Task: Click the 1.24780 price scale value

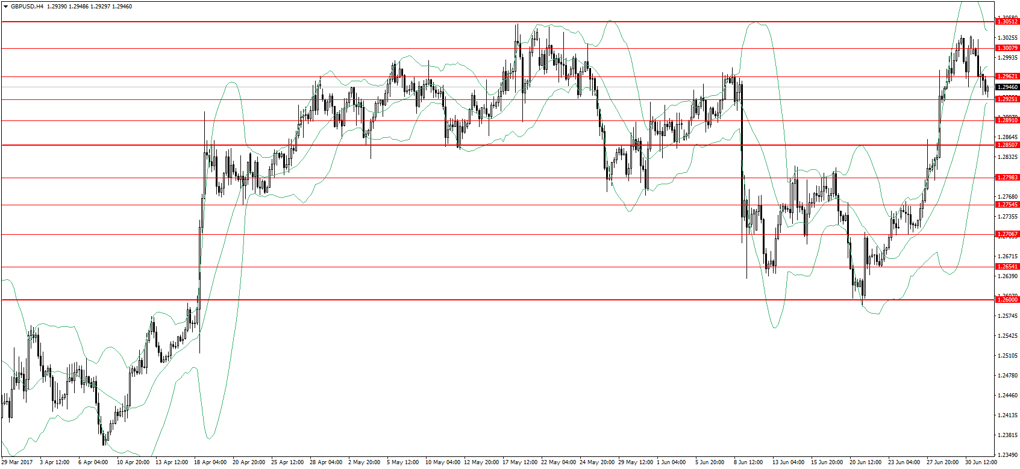Action: pos(1008,376)
